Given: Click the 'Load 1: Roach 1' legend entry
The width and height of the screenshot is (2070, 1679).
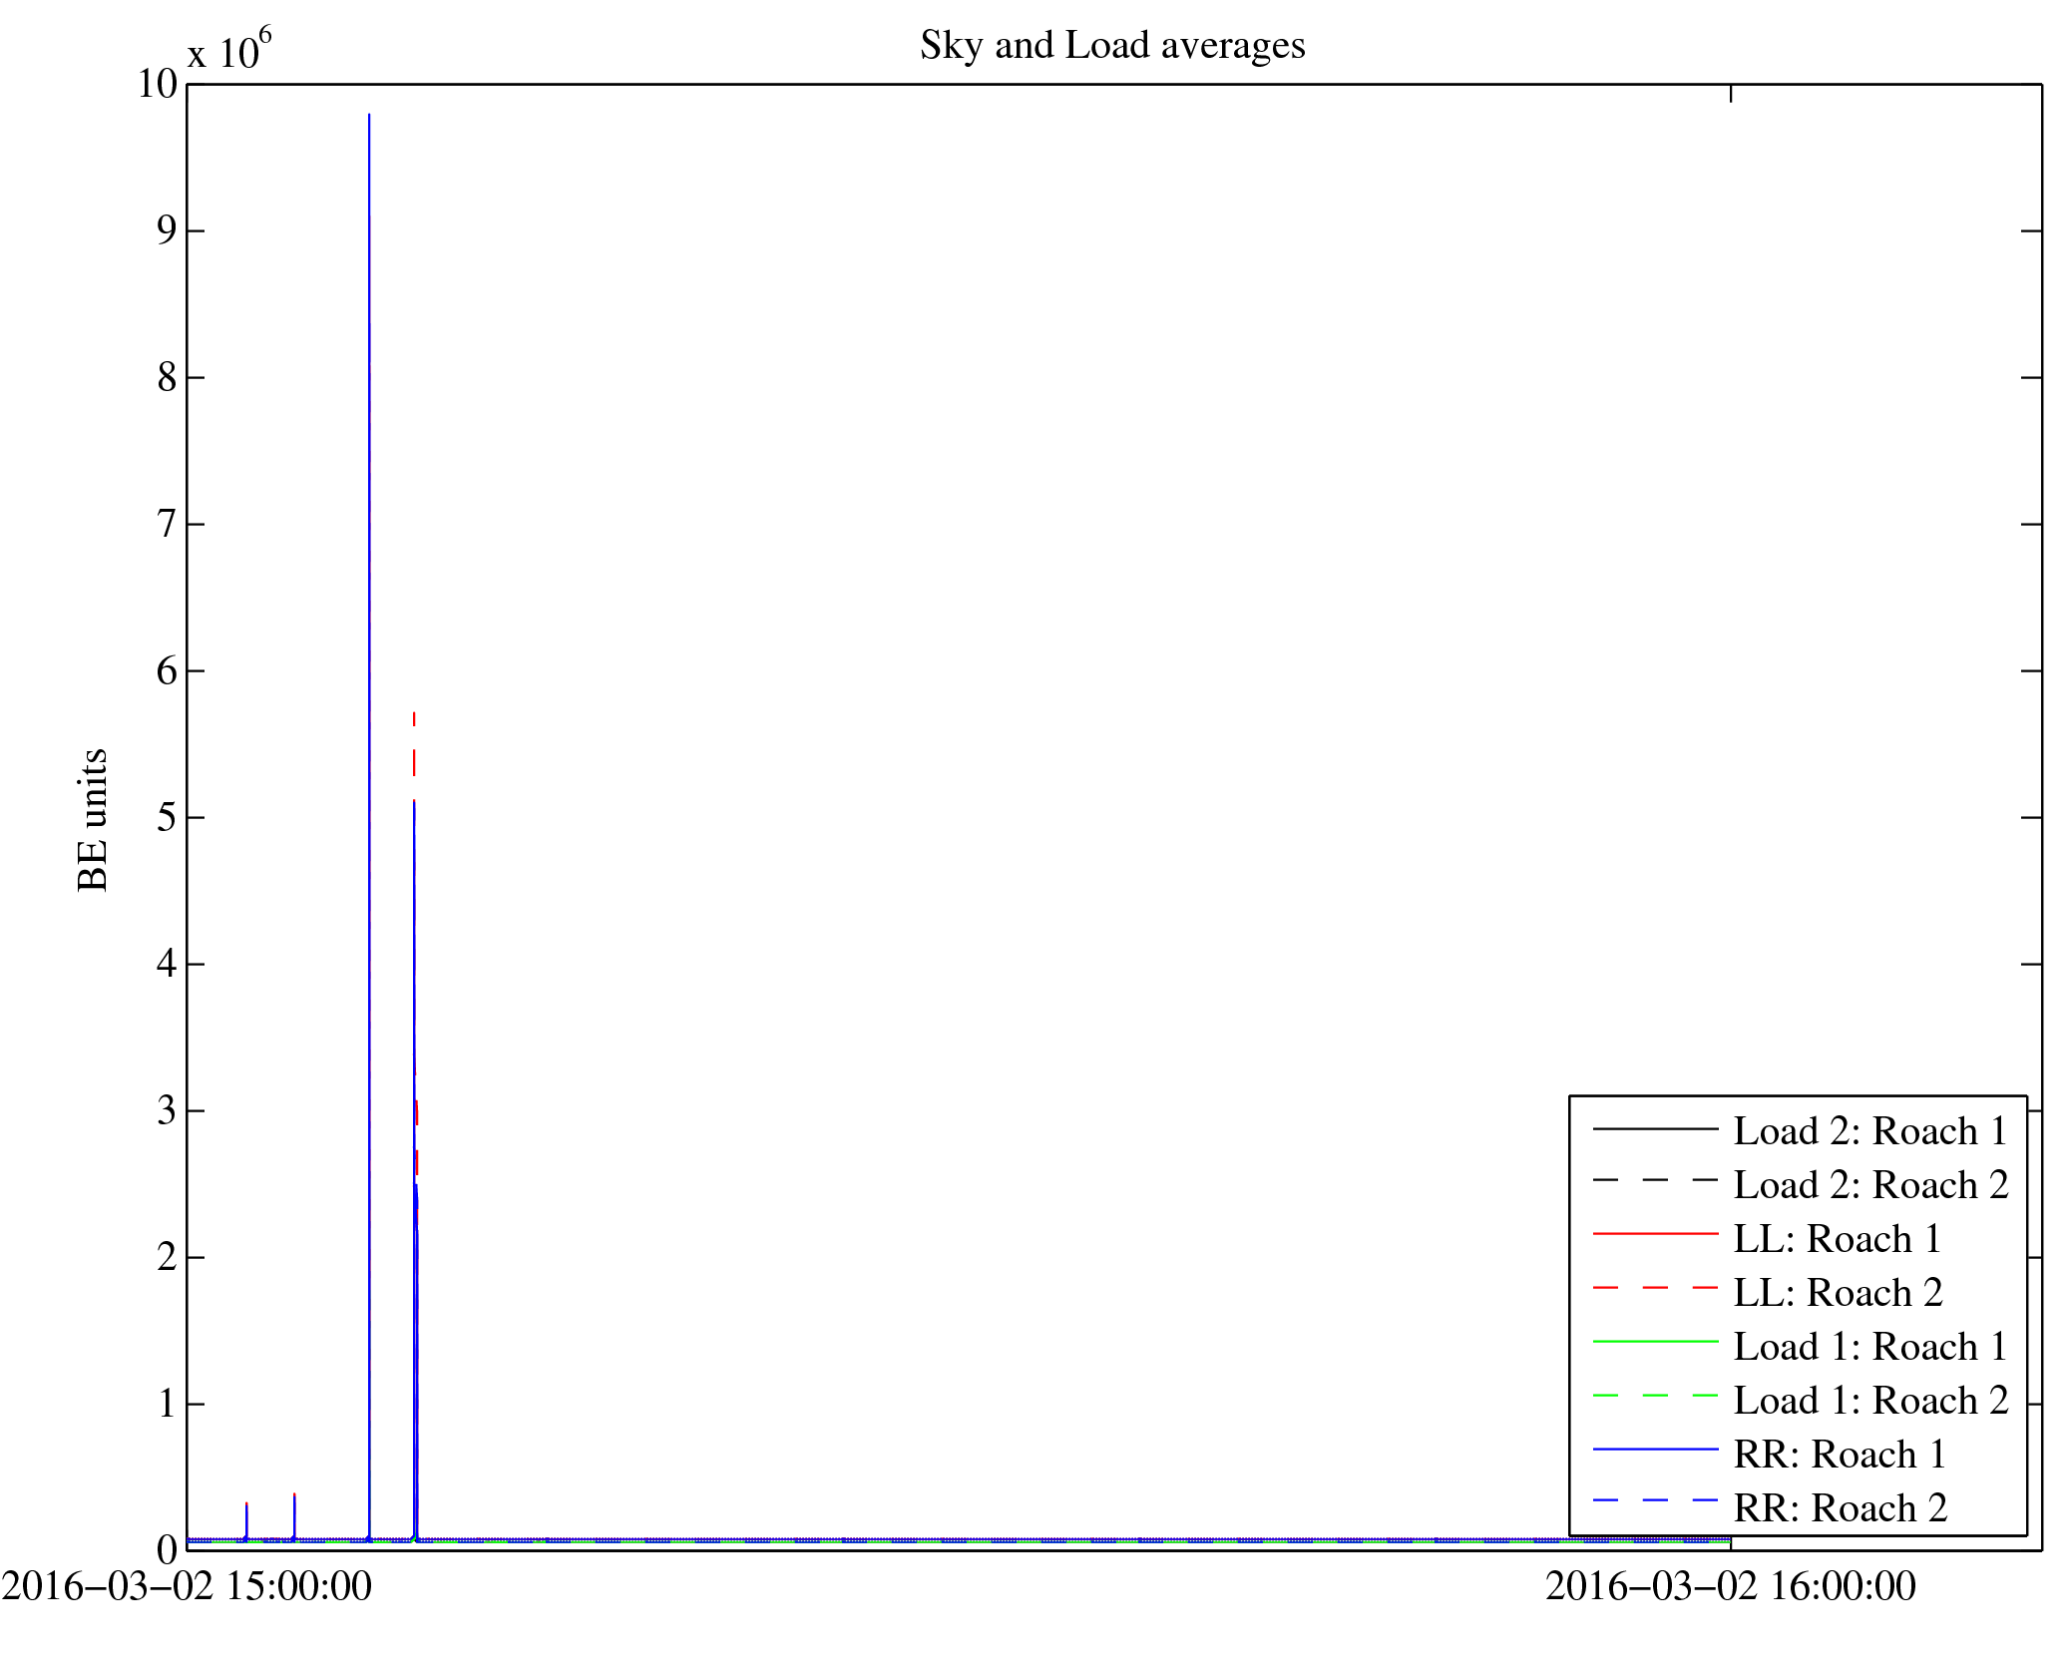Looking at the screenshot, I should pyautogui.click(x=1869, y=1346).
